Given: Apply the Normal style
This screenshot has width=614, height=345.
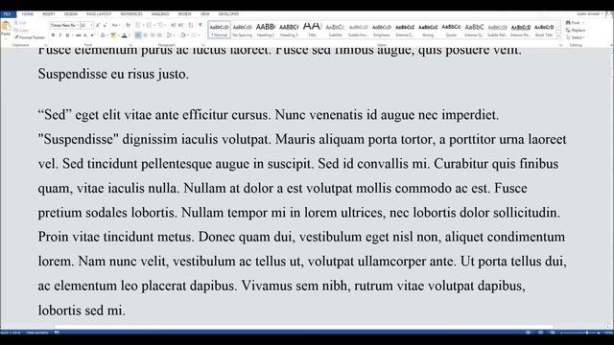Looking at the screenshot, I should coord(219,30).
